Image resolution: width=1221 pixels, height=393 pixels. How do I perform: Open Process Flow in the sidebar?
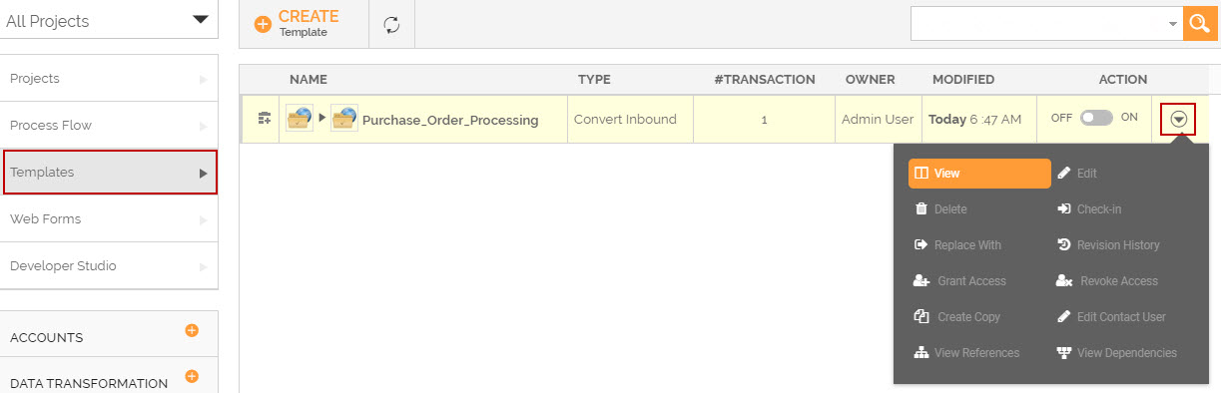(109, 126)
